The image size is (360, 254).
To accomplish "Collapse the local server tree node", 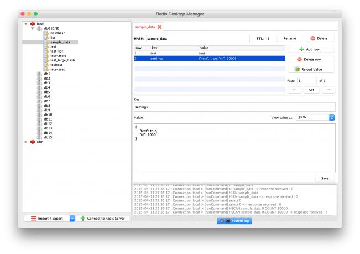I will [26, 24].
